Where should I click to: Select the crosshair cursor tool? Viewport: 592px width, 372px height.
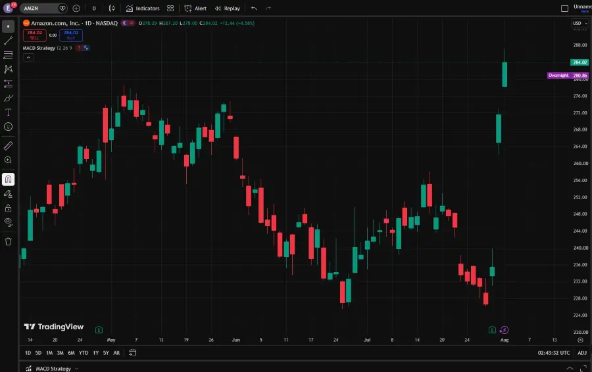(x=9, y=26)
